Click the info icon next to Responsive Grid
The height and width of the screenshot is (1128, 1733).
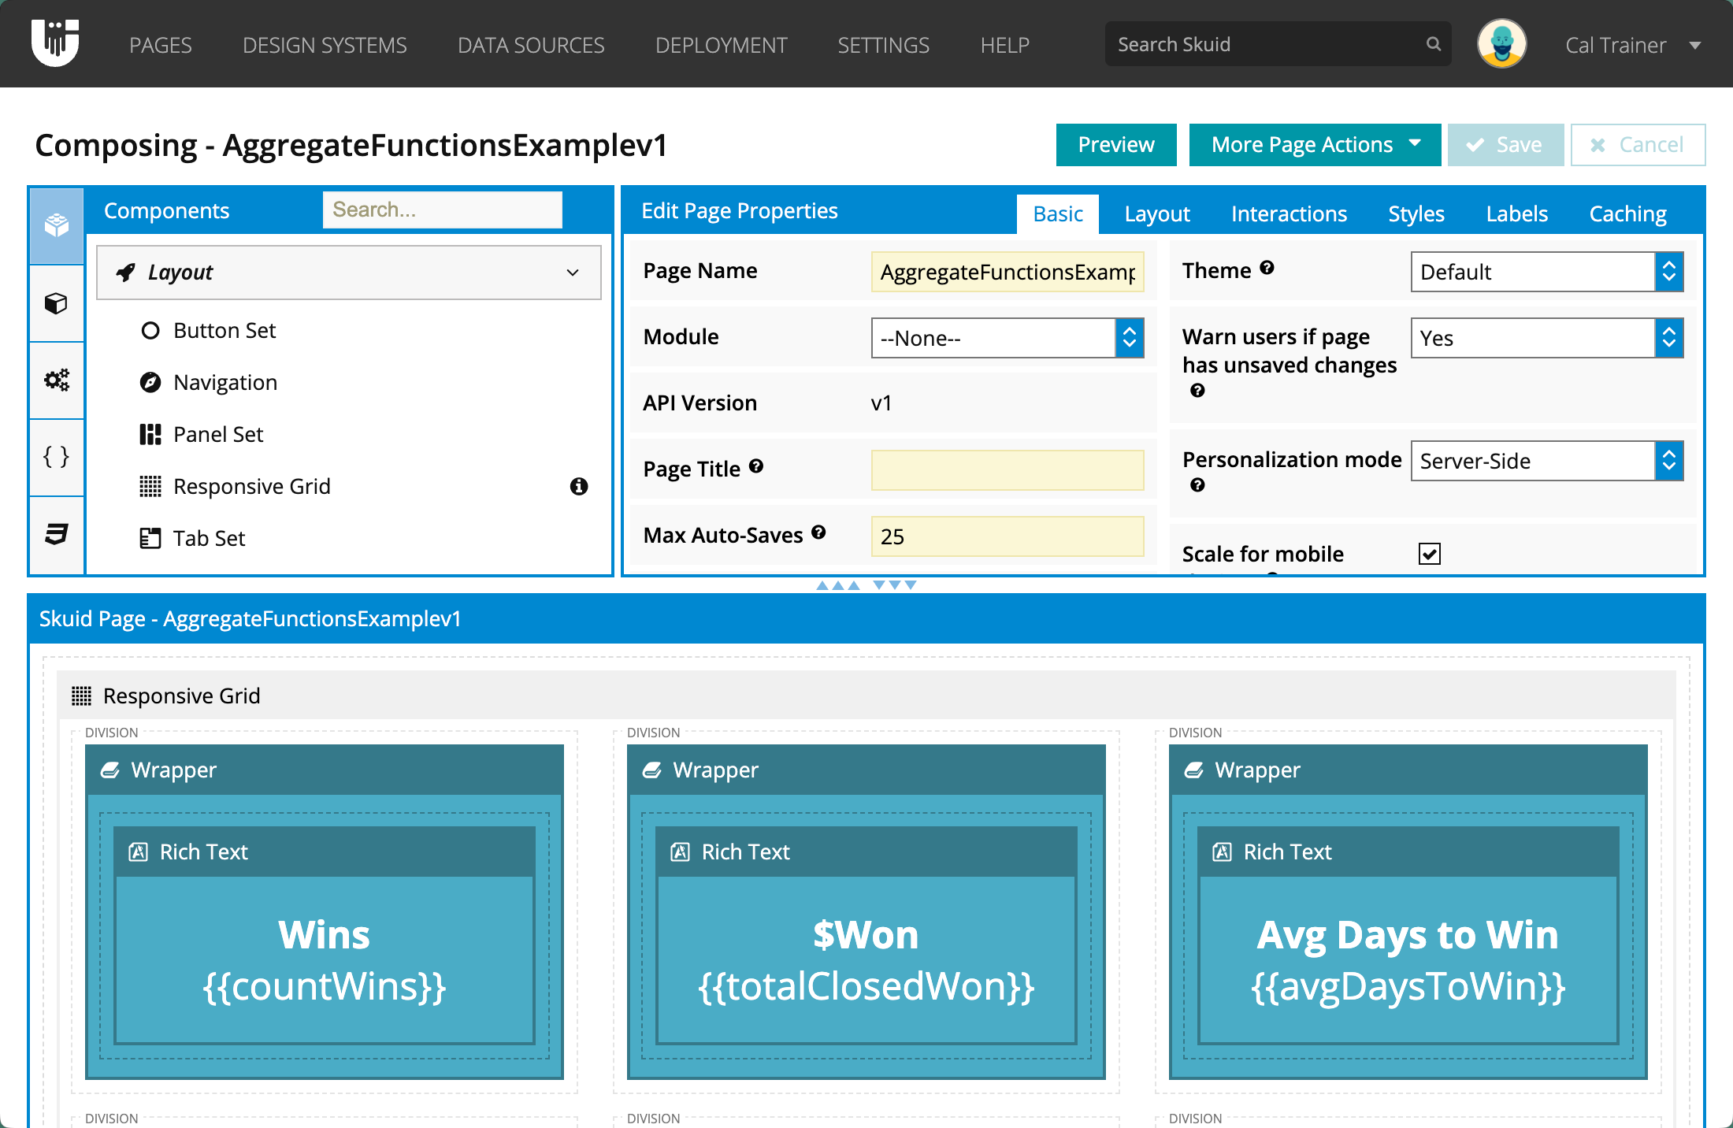pyautogui.click(x=579, y=487)
